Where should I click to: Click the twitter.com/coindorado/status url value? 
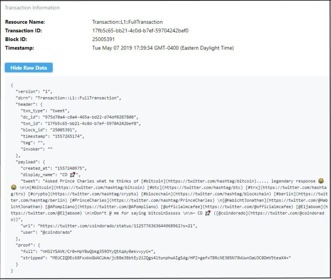(117, 226)
